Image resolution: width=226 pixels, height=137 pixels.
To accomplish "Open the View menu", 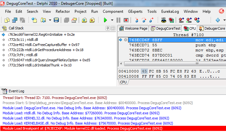I will [47, 11].
